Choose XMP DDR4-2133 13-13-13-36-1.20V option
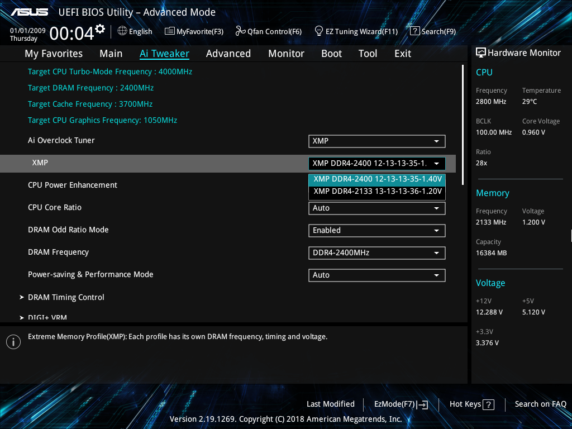 pos(377,192)
